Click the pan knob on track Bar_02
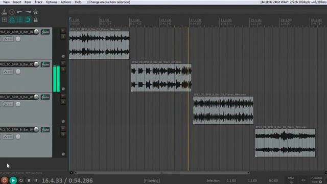The height and width of the screenshot is (184, 327). pyautogui.click(x=18, y=72)
